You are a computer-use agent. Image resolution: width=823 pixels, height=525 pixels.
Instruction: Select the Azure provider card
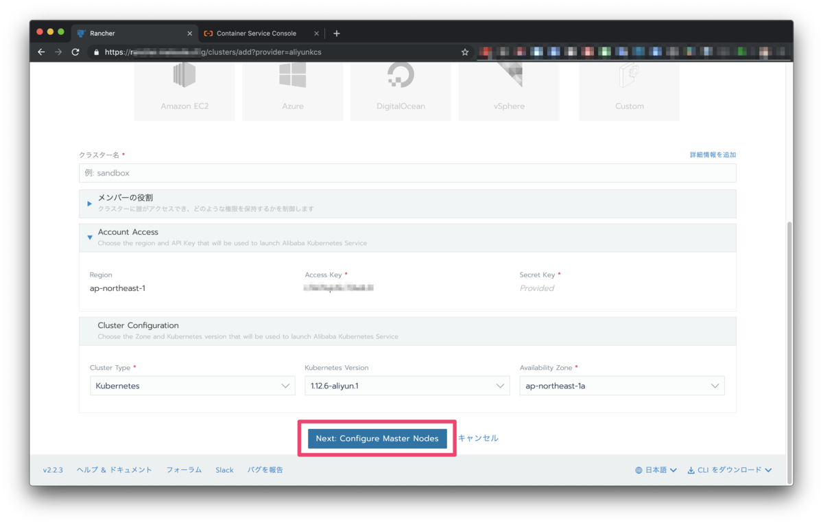[x=293, y=91]
